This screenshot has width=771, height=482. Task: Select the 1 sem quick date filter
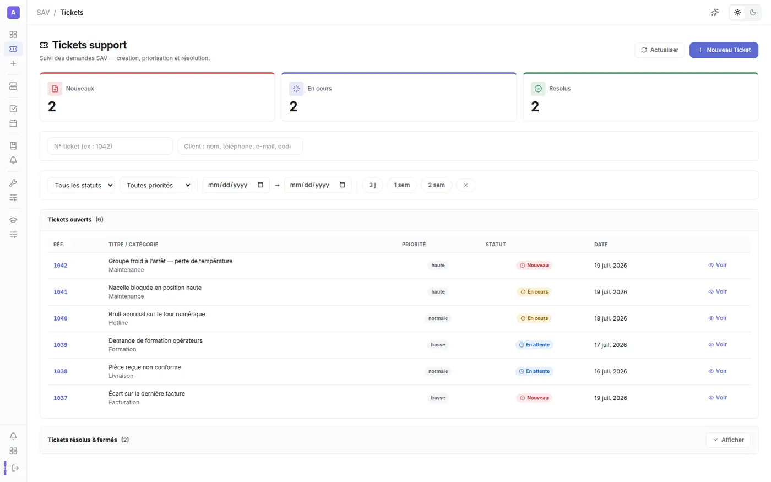tap(402, 185)
